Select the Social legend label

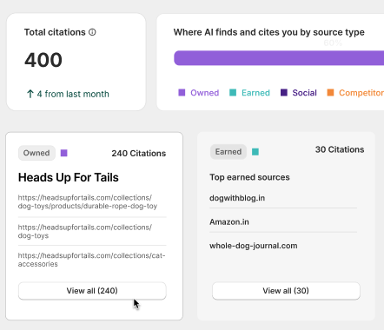pos(304,93)
